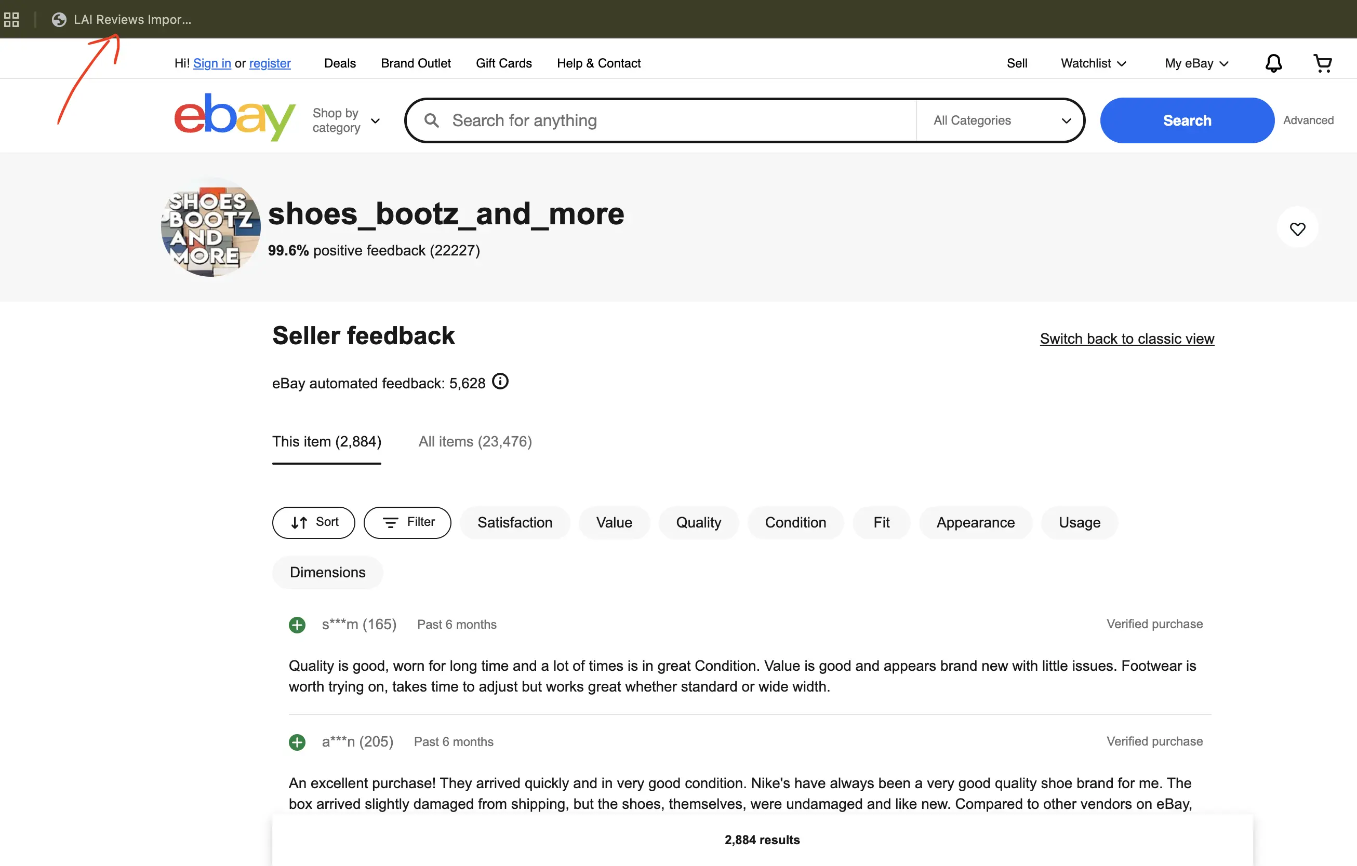Toggle the Dimensions filter chip

click(x=327, y=572)
